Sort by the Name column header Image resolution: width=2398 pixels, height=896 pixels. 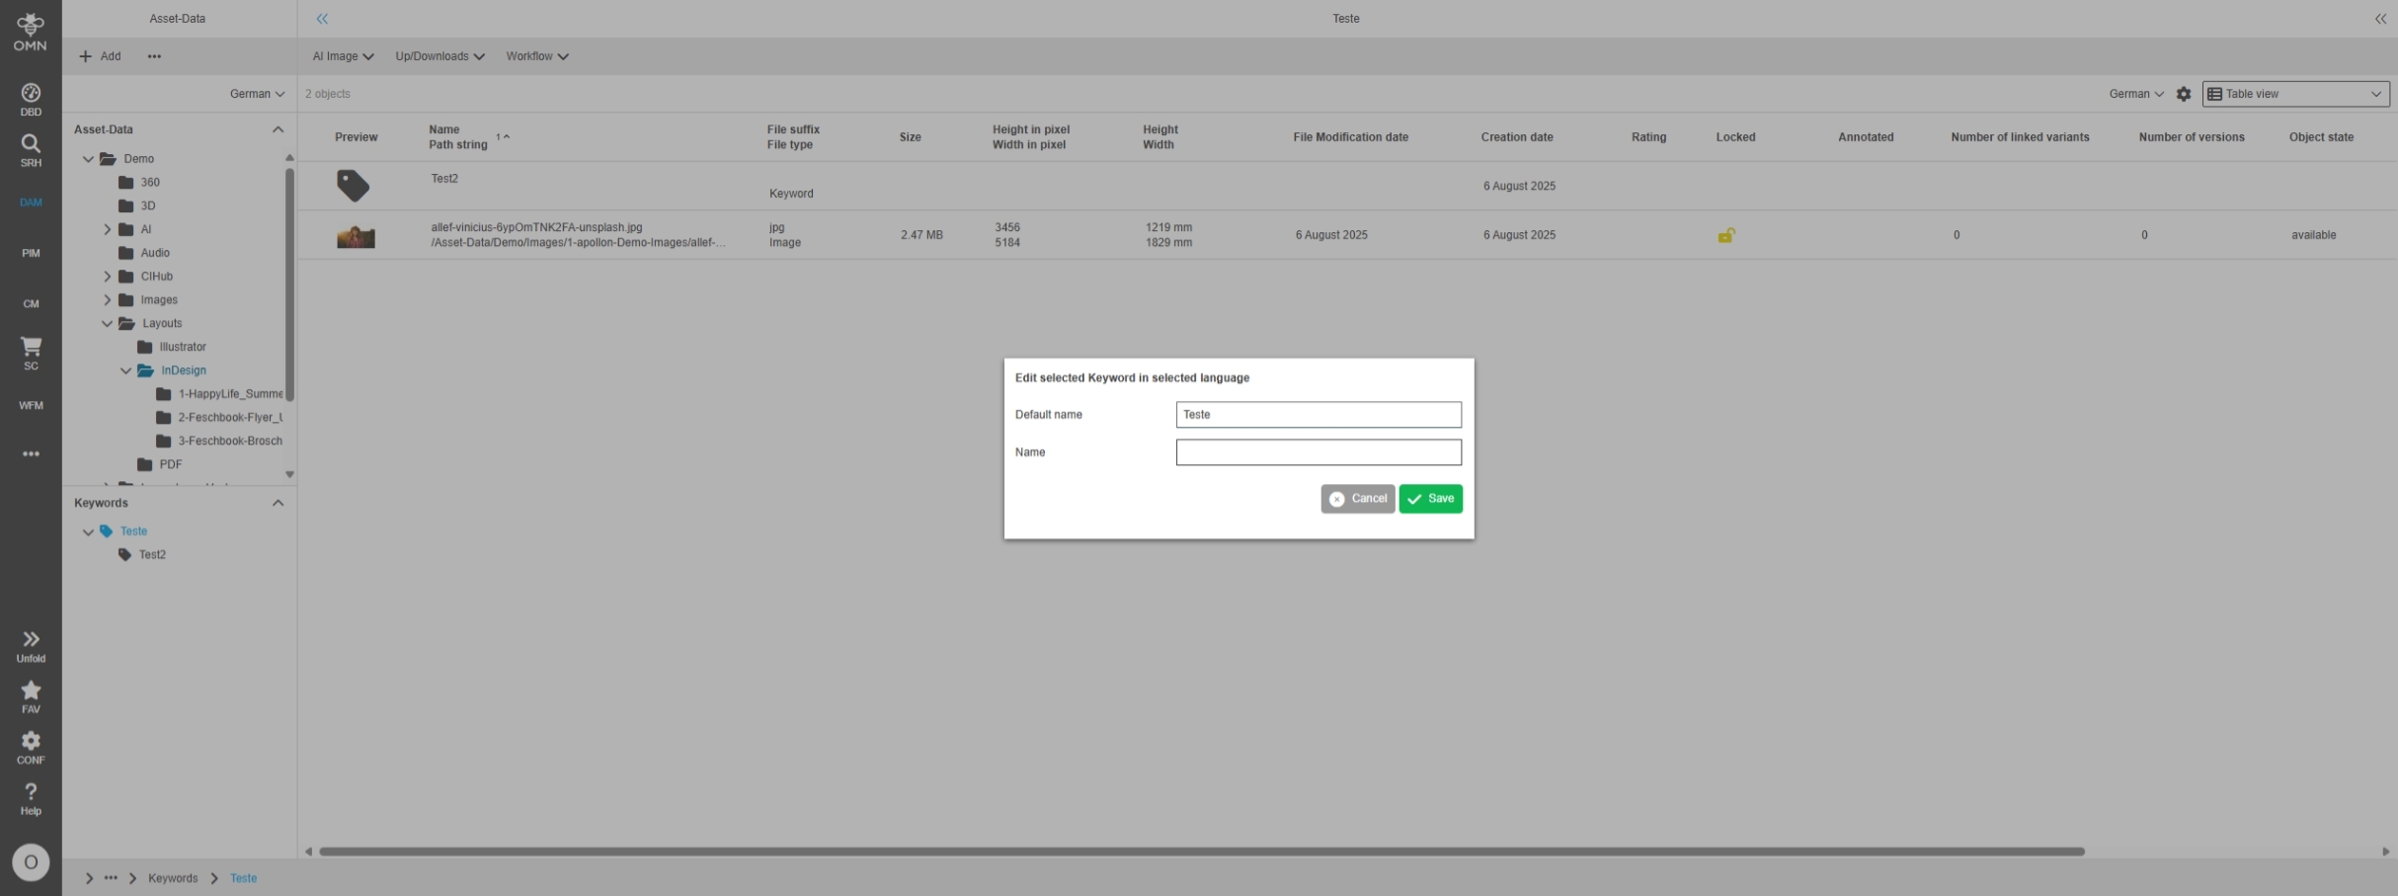click(444, 129)
